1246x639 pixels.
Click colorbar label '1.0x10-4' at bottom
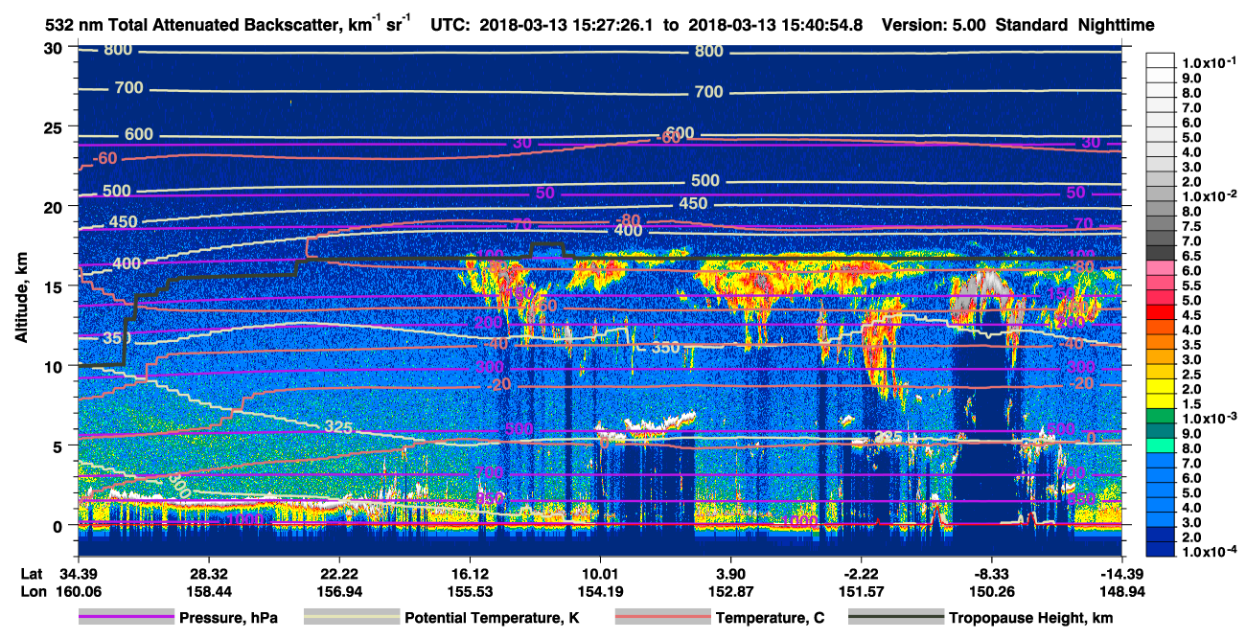coord(1208,553)
